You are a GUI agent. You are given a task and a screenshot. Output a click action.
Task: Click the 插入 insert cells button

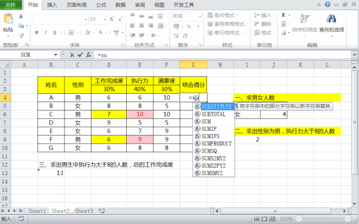click(x=264, y=15)
